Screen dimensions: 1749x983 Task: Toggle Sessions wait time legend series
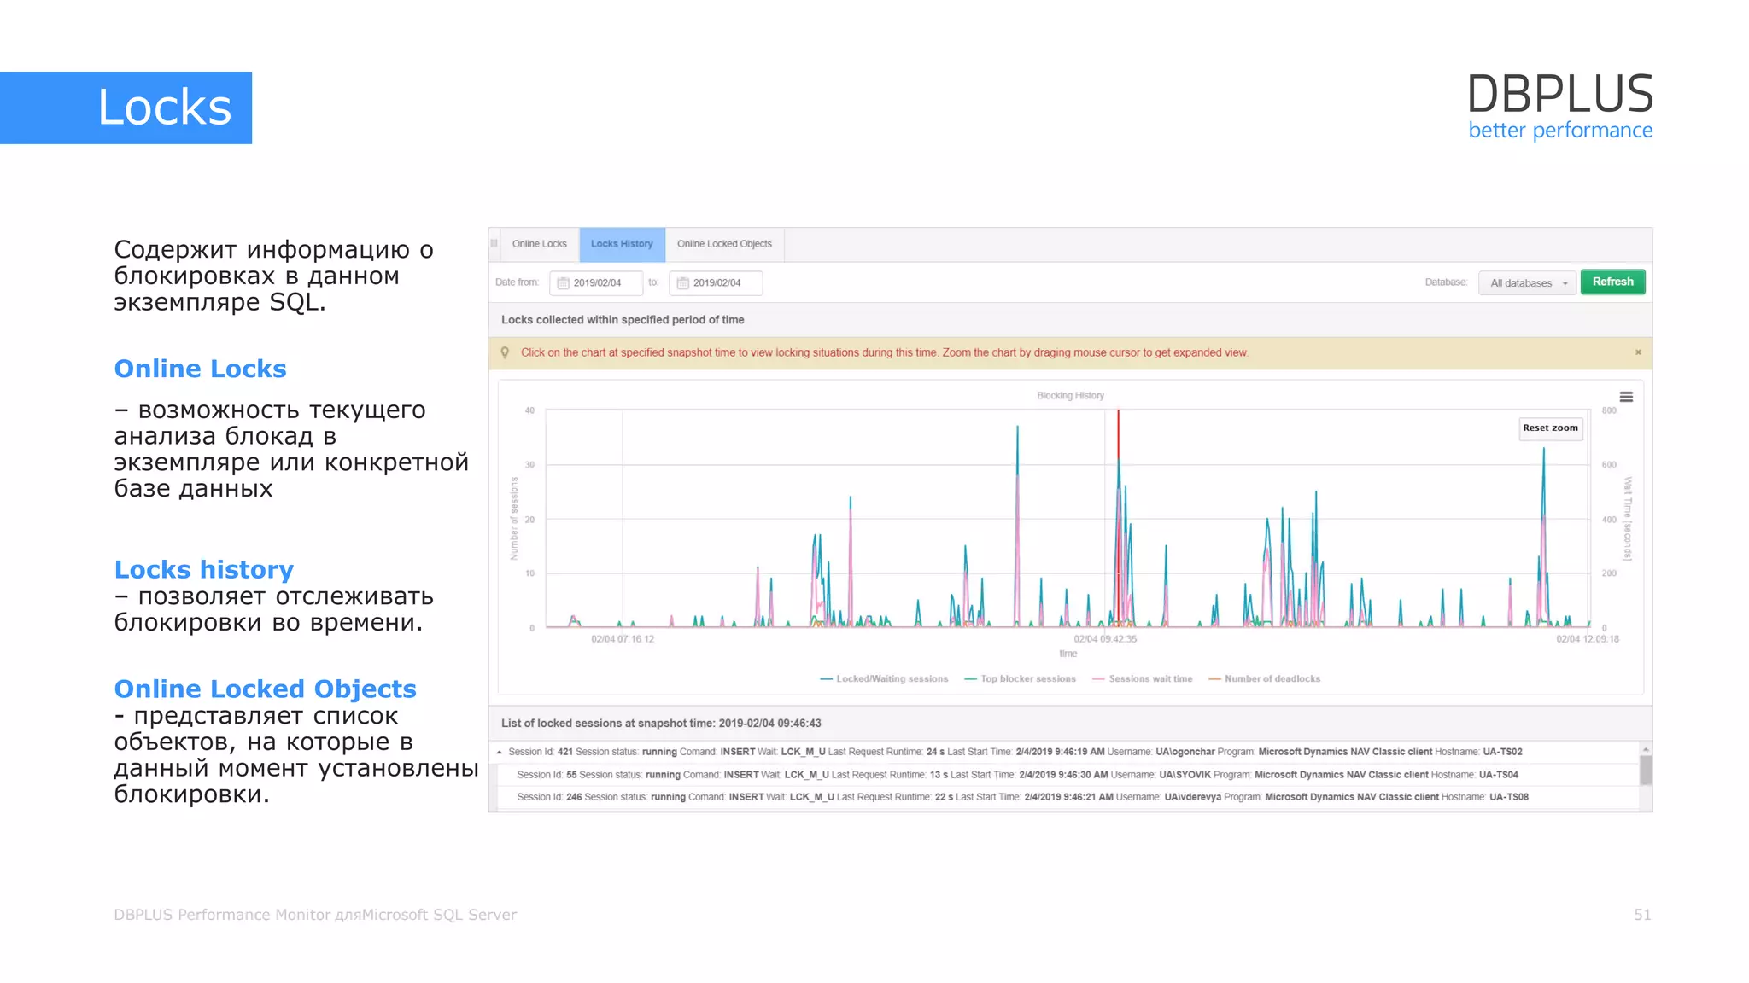pos(1143,679)
